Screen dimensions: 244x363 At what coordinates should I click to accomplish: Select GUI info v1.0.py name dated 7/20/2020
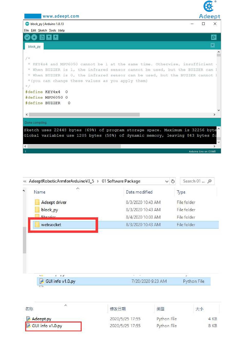60,281
